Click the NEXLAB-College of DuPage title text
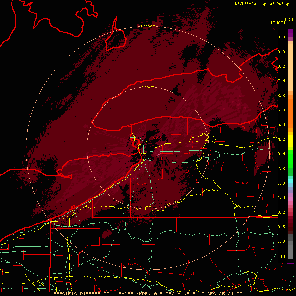The image size is (296, 296). pos(262,4)
